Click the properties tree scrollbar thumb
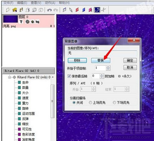 coord(52,101)
